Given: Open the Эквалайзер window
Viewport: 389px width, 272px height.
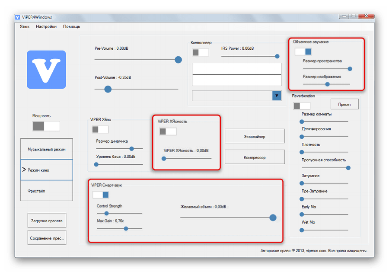Looking at the screenshot, I should (255, 136).
